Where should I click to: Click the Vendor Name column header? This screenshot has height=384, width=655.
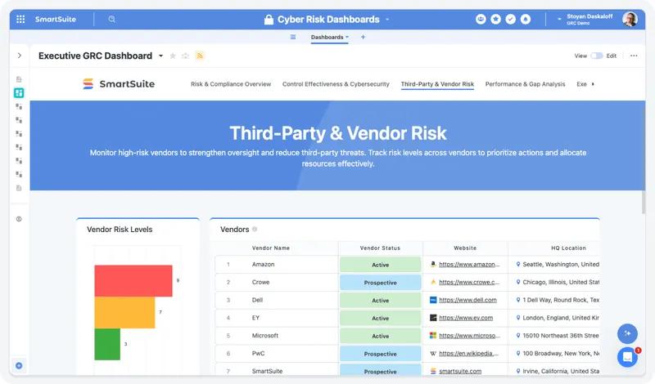click(271, 248)
